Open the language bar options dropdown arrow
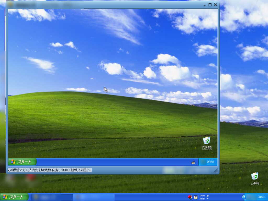Screen dimensions: 268x201 pyautogui.click(x=208, y=199)
